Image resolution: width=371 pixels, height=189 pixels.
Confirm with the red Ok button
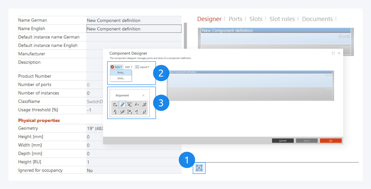pos(331,141)
